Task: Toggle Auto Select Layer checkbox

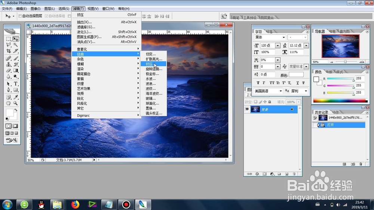Action: tap(20, 16)
